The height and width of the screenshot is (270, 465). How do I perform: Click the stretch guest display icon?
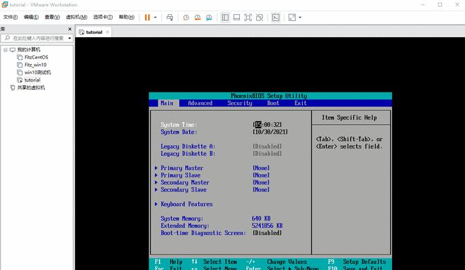point(292,18)
